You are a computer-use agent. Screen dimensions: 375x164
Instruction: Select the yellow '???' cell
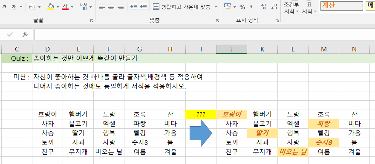(201, 114)
